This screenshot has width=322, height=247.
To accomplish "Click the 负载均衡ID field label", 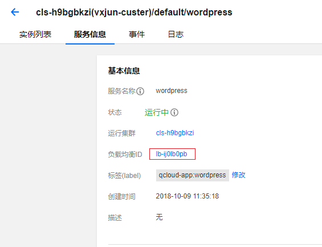I will tap(125, 155).
